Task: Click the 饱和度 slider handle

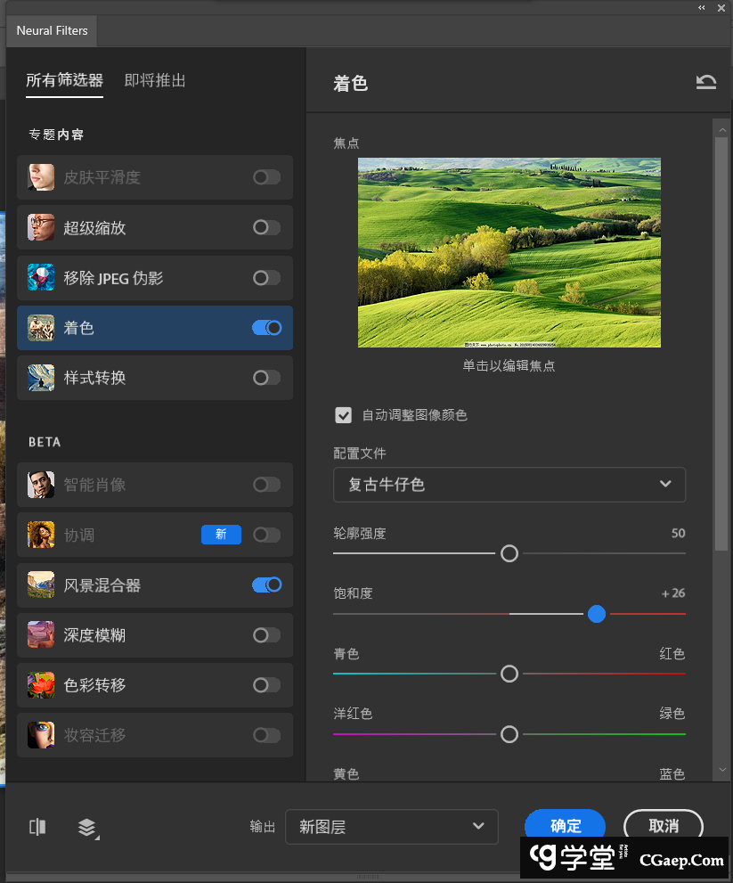Action: pyautogui.click(x=597, y=614)
